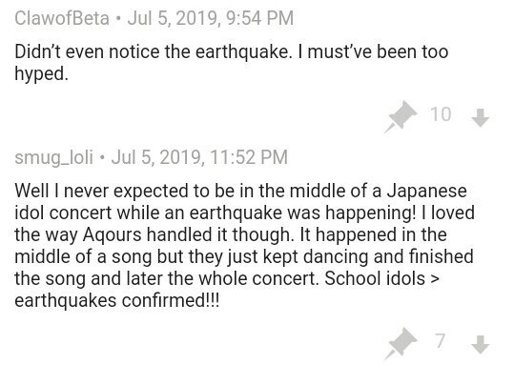The height and width of the screenshot is (365, 514).
Task: Click the phrase "Japanese" in second comment
Action: (x=427, y=192)
